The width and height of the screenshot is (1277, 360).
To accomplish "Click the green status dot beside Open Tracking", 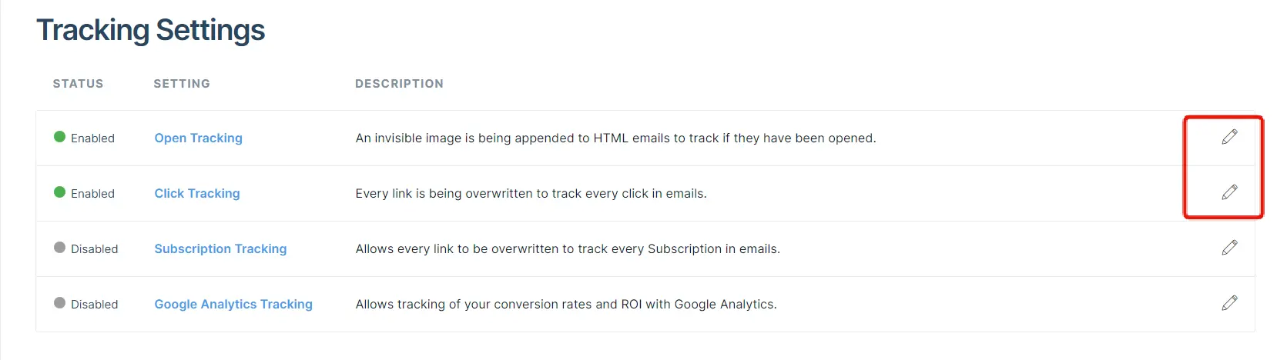I will coord(59,137).
